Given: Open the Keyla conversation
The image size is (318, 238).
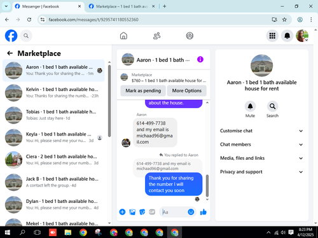Looking at the screenshot, I should [53, 137].
